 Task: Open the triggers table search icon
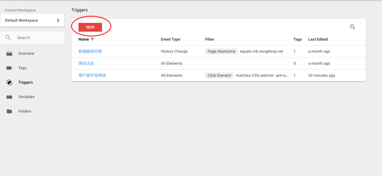pos(353,27)
